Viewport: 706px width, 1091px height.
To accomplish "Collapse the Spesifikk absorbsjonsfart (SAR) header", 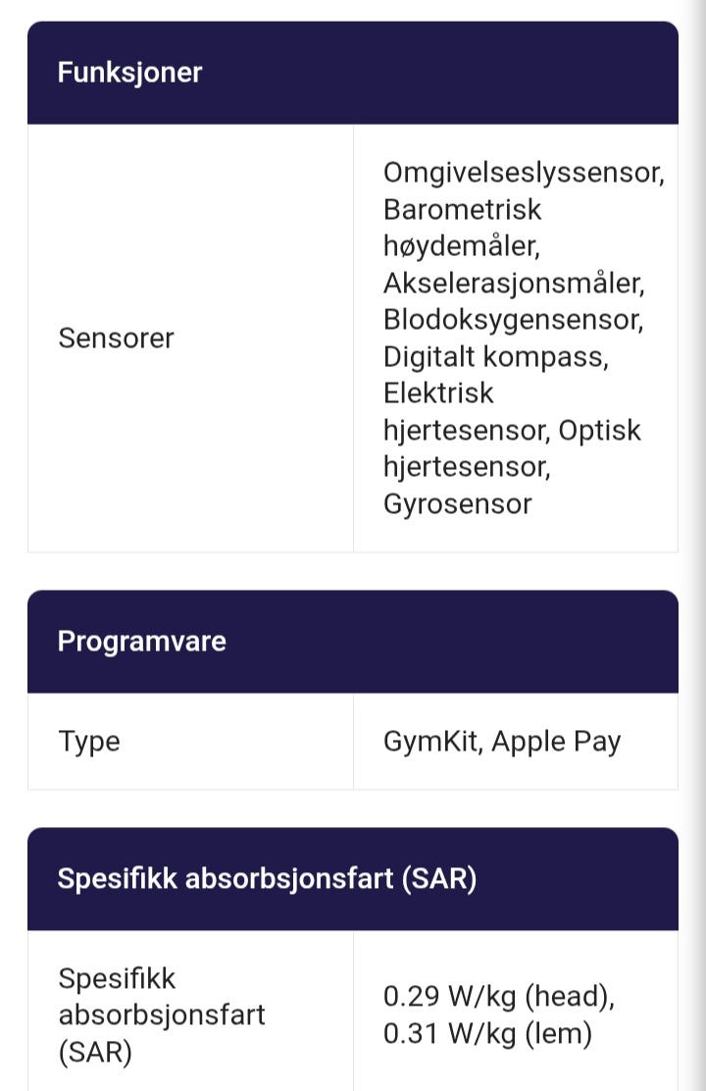I will [353, 879].
